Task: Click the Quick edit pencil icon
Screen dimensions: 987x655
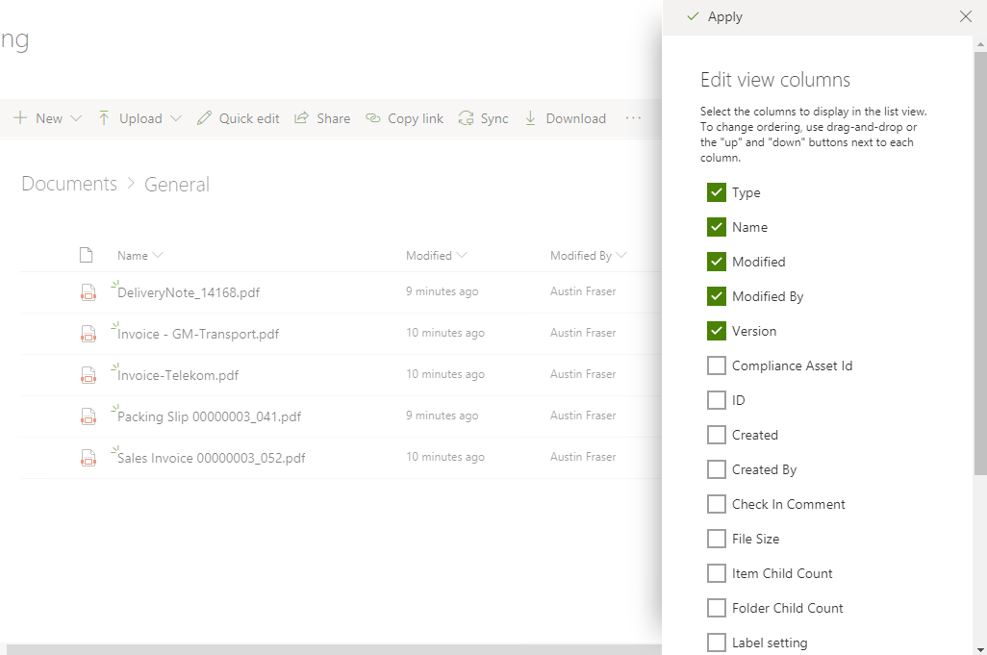Action: [x=204, y=117]
